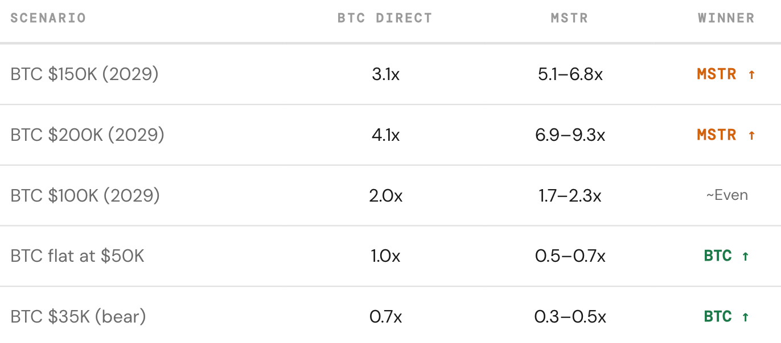This screenshot has width=781, height=343.
Task: Click the BTC $100K (2029) scenario label
Action: coord(85,196)
